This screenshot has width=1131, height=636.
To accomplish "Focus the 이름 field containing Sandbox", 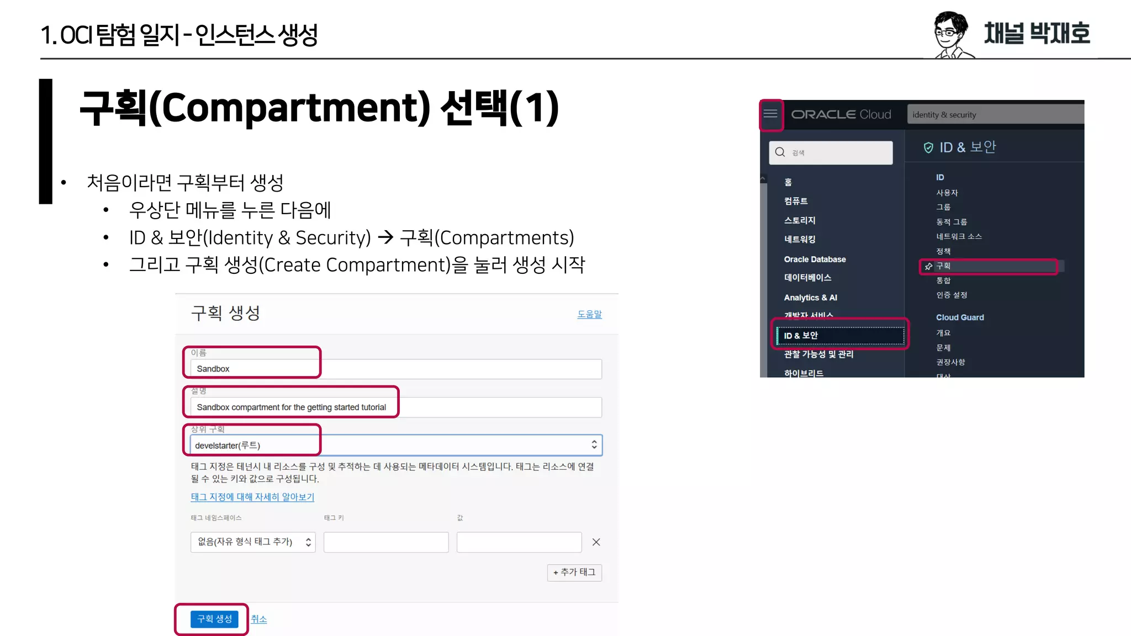I will (396, 369).
